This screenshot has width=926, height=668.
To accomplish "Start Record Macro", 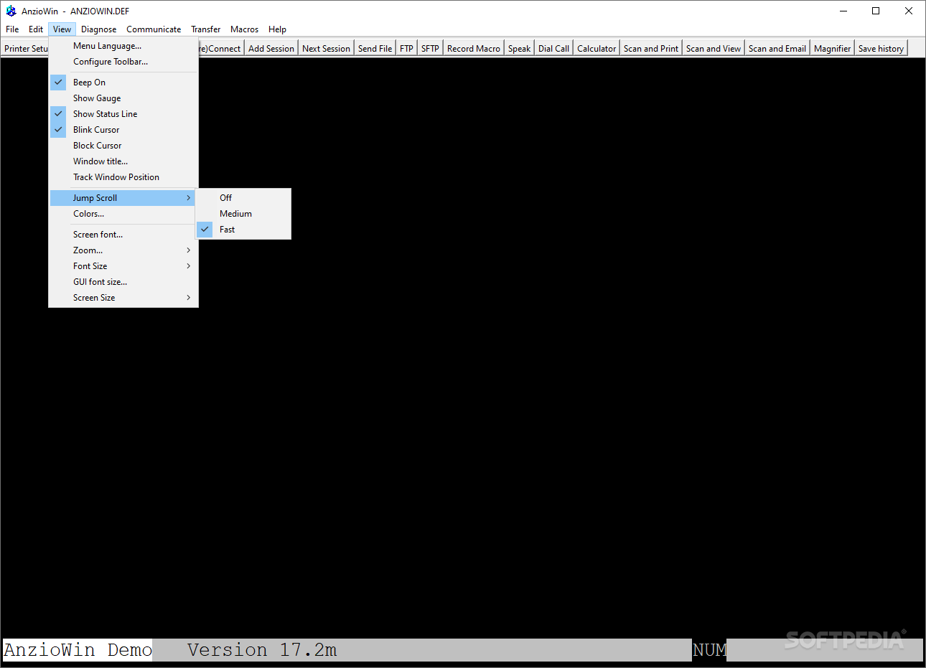I will click(x=474, y=49).
